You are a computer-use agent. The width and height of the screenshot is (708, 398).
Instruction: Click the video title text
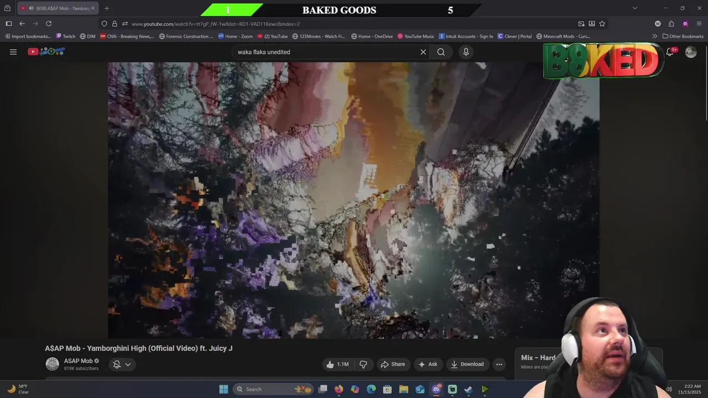pyautogui.click(x=139, y=348)
